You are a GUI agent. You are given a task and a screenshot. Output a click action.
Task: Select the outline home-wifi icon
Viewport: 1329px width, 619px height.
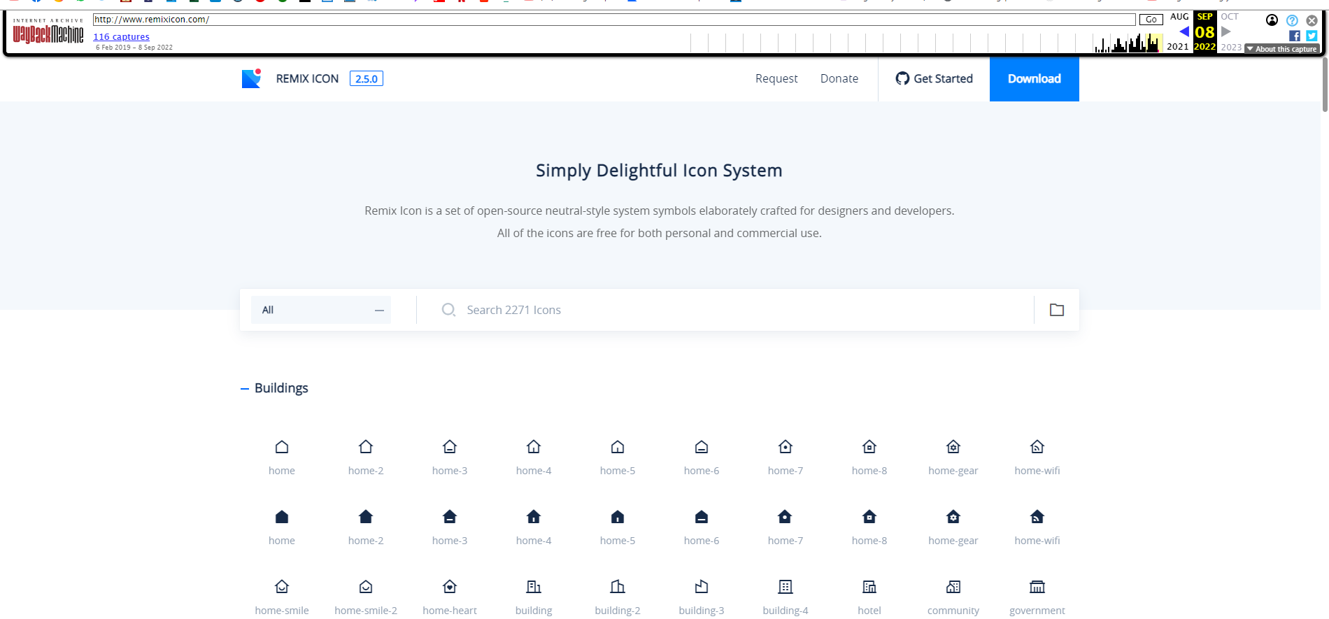click(1037, 447)
